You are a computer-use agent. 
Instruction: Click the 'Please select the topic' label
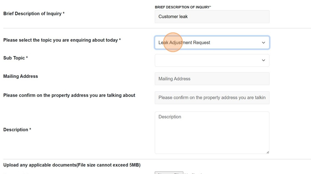tap(62, 40)
